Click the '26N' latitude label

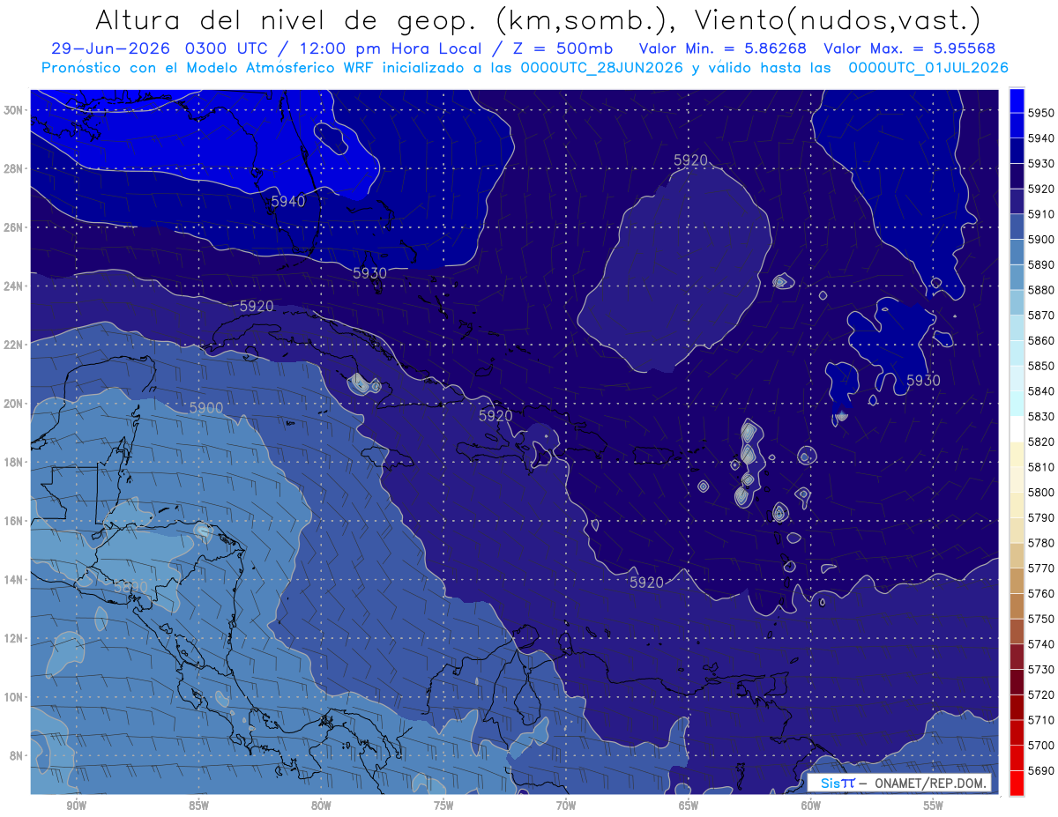tap(12, 227)
